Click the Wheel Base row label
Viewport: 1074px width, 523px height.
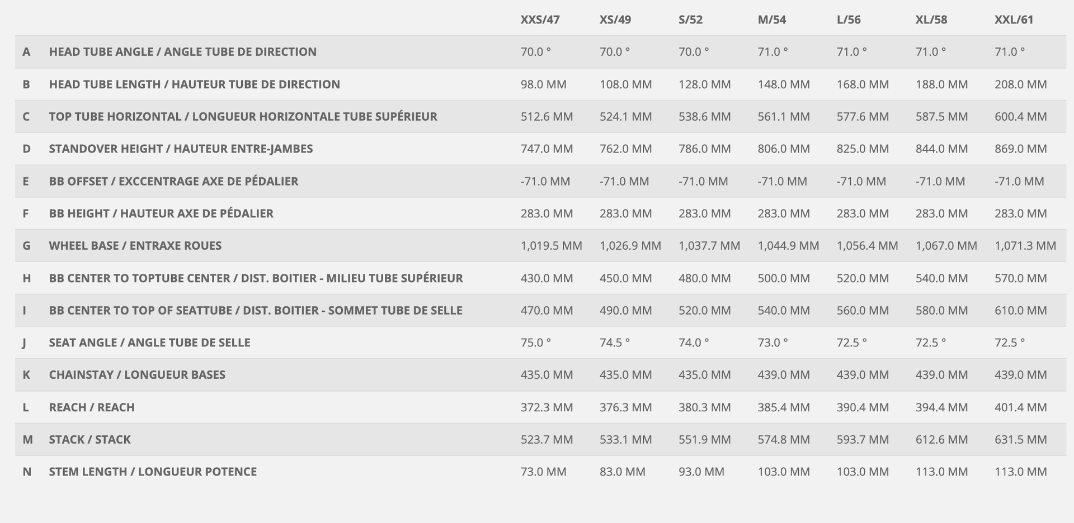(x=135, y=246)
